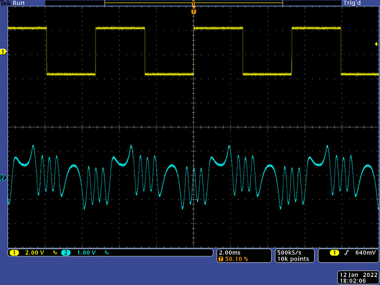Viewport: 380px width, 285px height.
Task: Click the yellow trigger level arrow on right edge
Action: coord(377,44)
